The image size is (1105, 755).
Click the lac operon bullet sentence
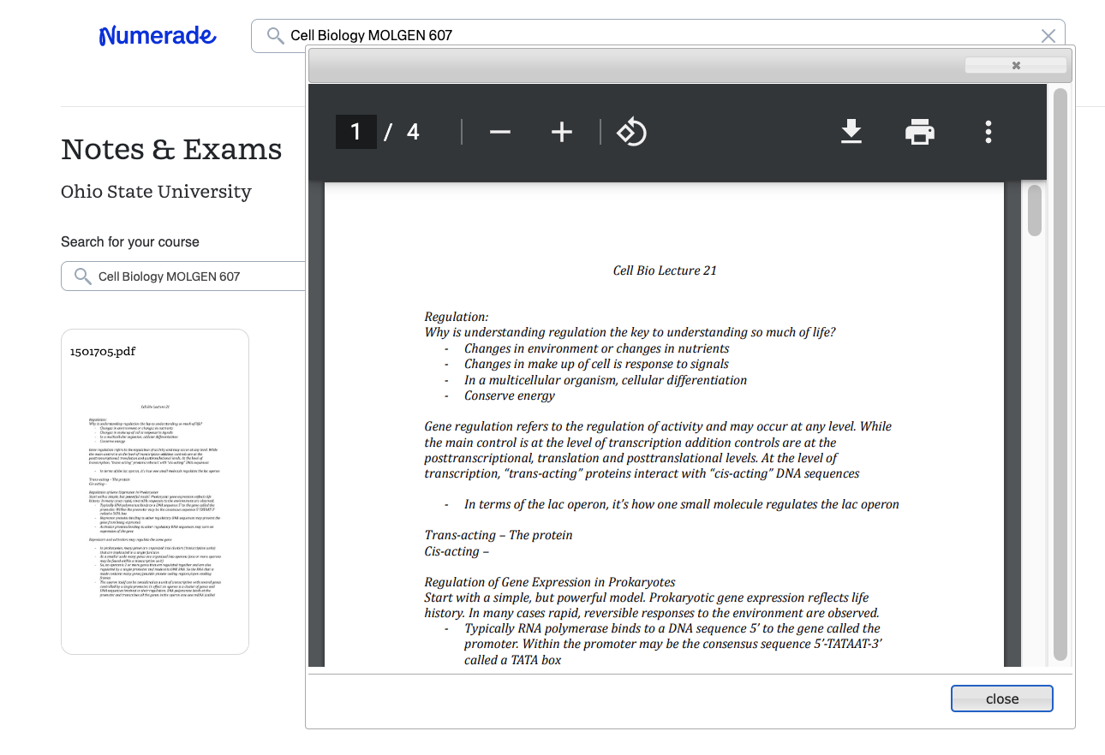point(682,504)
